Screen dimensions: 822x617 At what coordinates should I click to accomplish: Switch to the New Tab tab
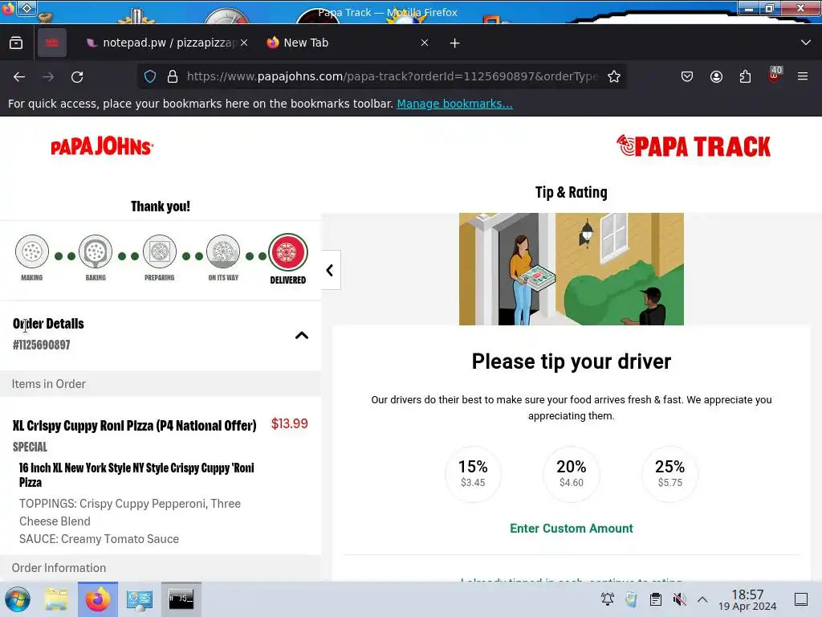347,43
